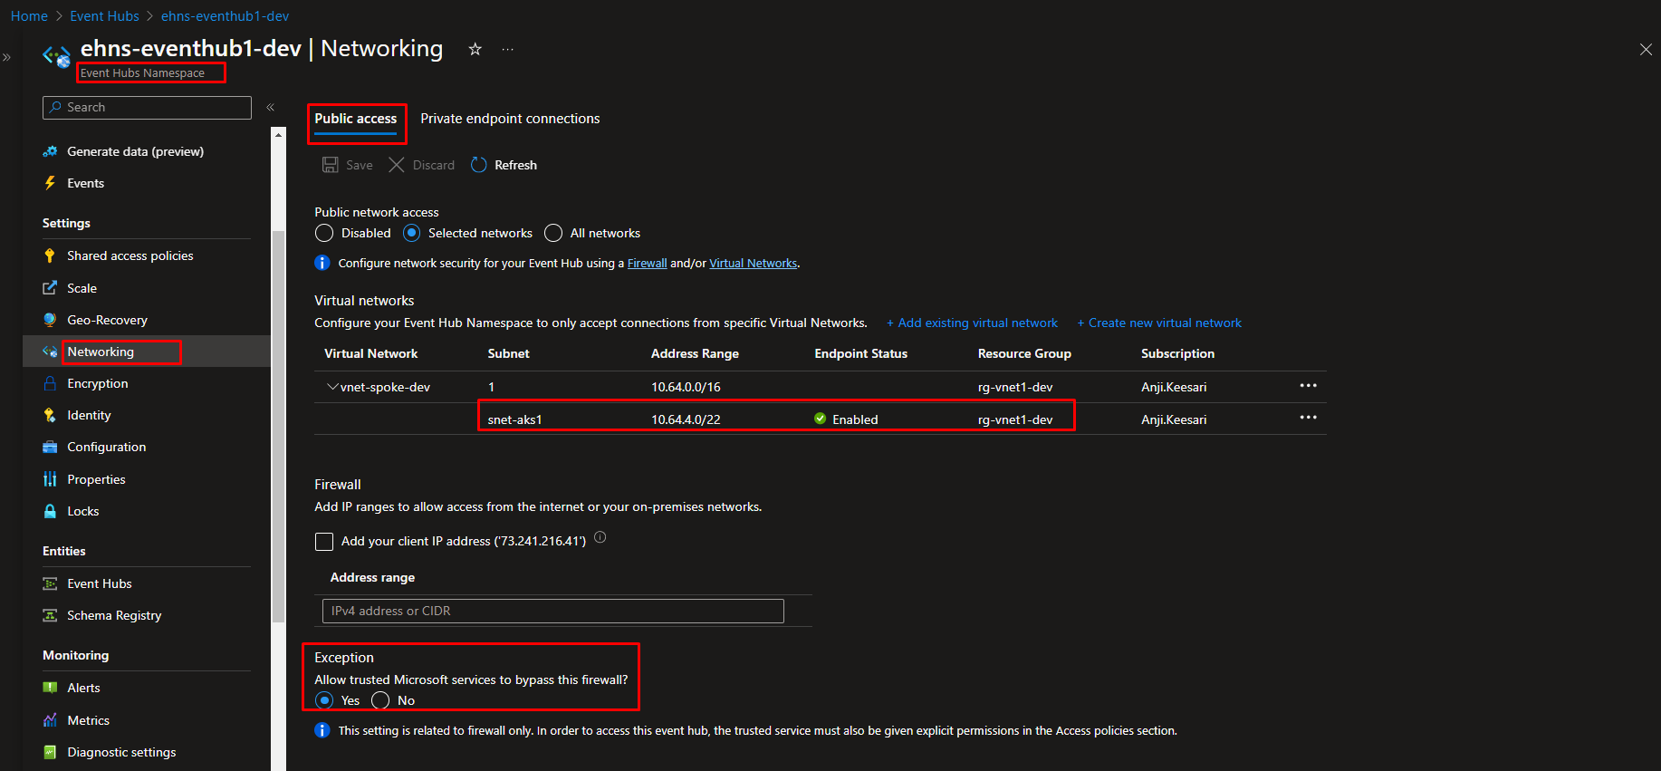Click Add existing virtual network
1661x771 pixels.
point(972,323)
